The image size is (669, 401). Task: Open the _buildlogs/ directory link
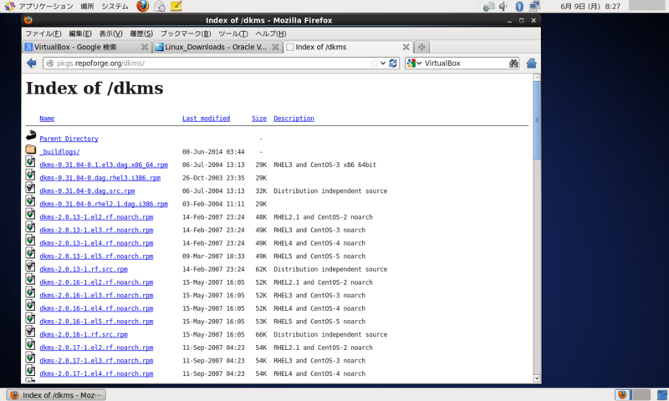point(59,152)
